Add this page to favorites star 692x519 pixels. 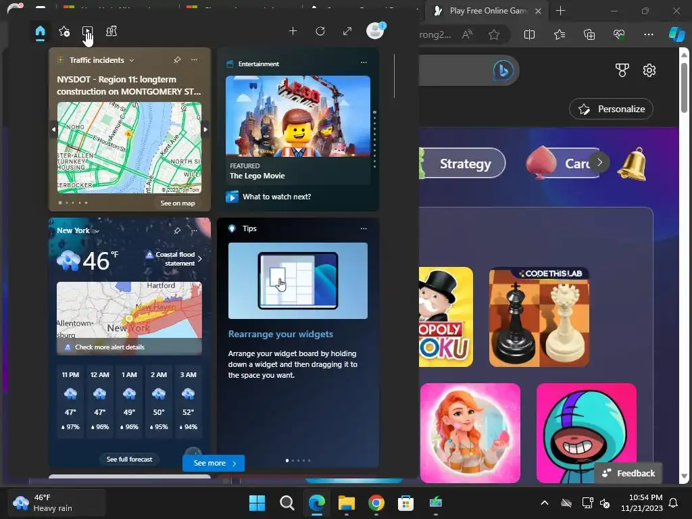494,34
